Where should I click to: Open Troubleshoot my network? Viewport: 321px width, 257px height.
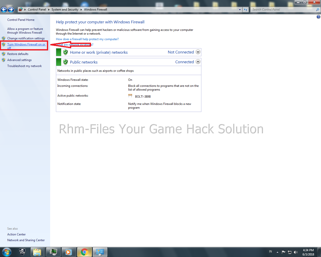[24, 66]
